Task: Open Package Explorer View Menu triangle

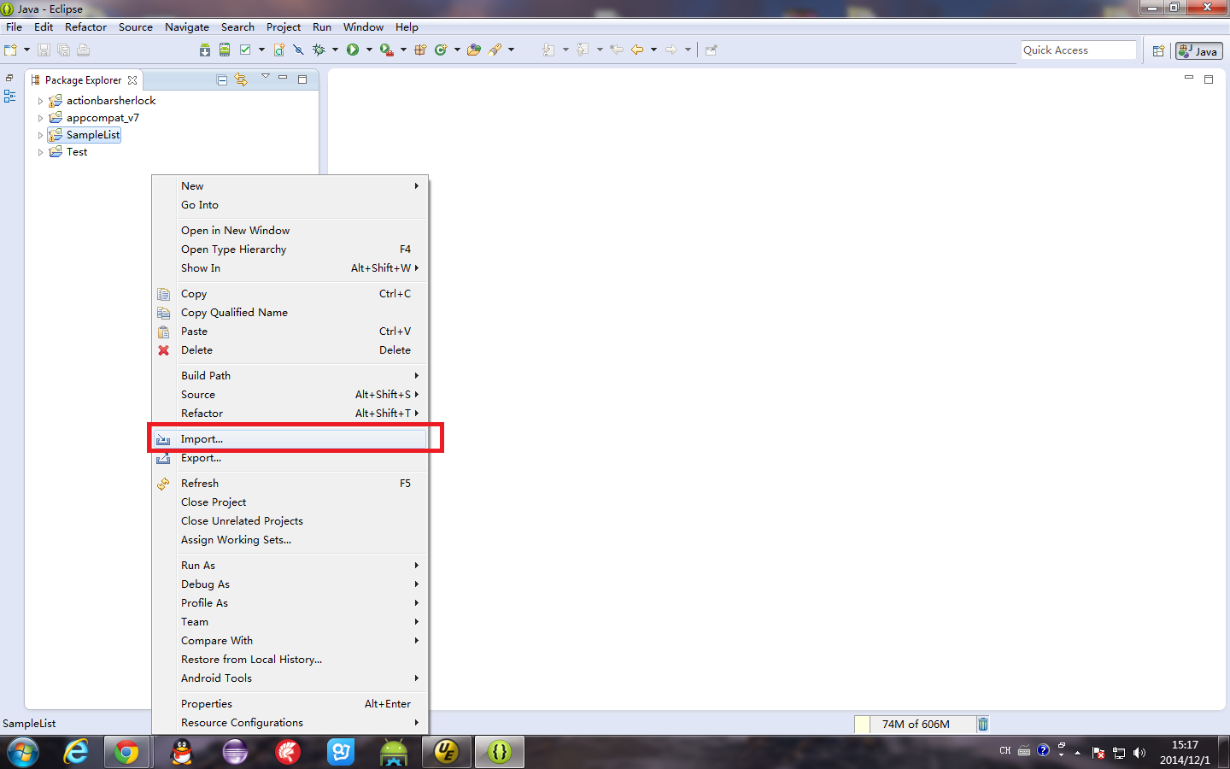Action: click(x=266, y=77)
